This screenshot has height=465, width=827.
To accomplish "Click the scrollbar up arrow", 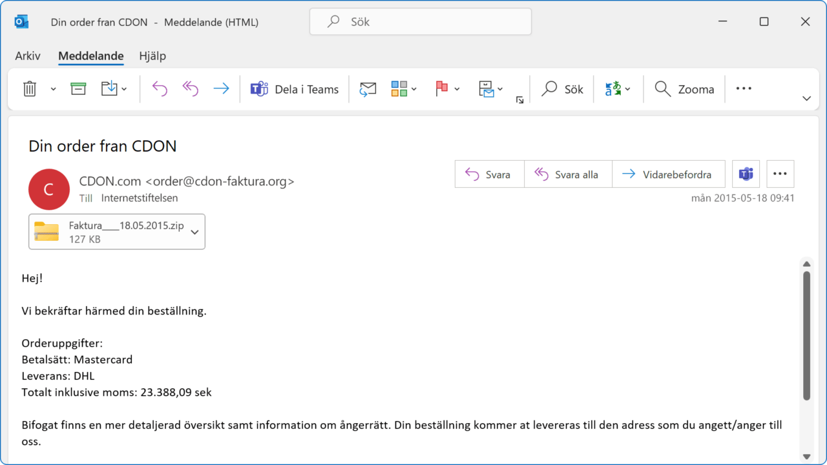I will pos(806,263).
